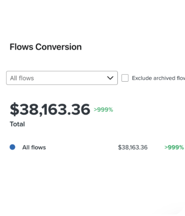185x216 pixels.
Task: Click the word Exclude in the checkbox label
Action: click(142, 78)
